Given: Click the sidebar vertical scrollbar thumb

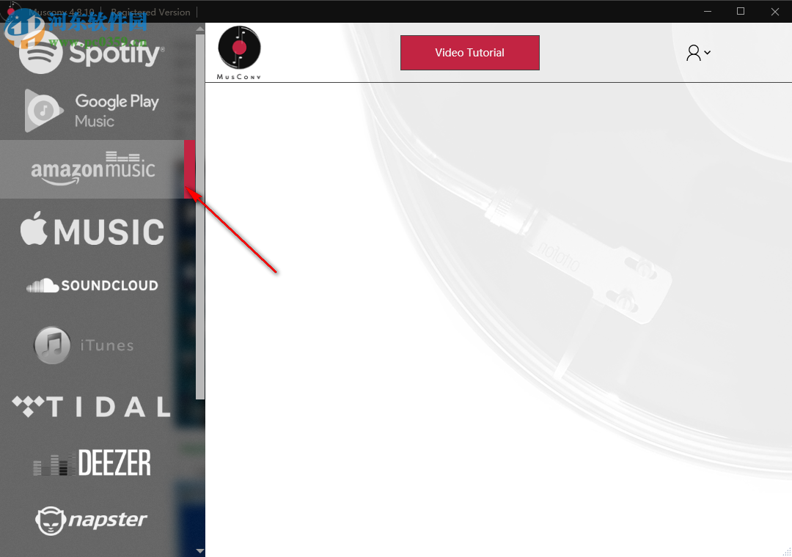Looking at the screenshot, I should (x=200, y=217).
